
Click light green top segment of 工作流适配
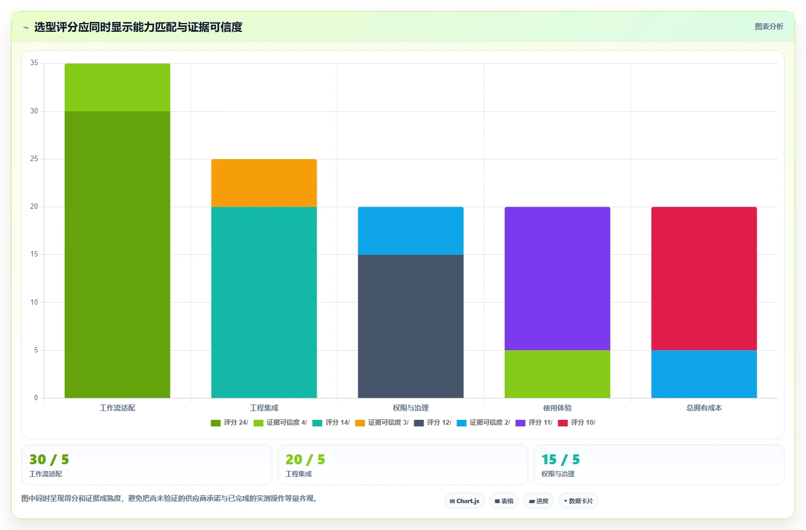(117, 88)
